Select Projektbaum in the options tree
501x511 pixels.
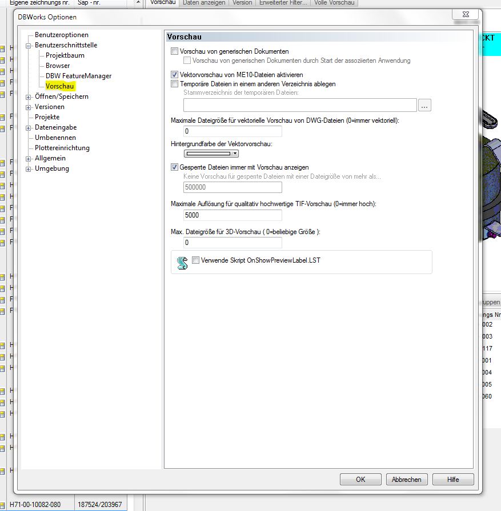pos(65,55)
